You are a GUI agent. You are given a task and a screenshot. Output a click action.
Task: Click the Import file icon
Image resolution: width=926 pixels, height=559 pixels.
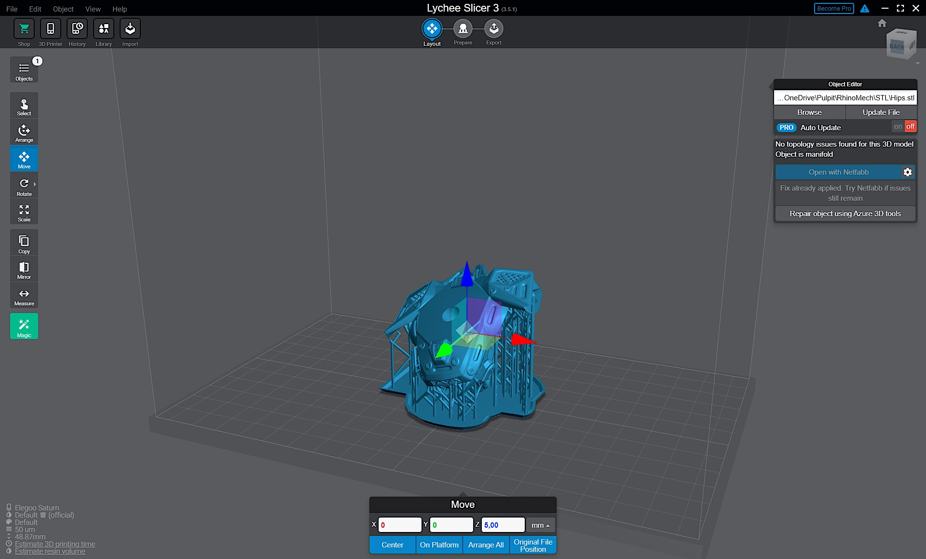click(x=130, y=29)
